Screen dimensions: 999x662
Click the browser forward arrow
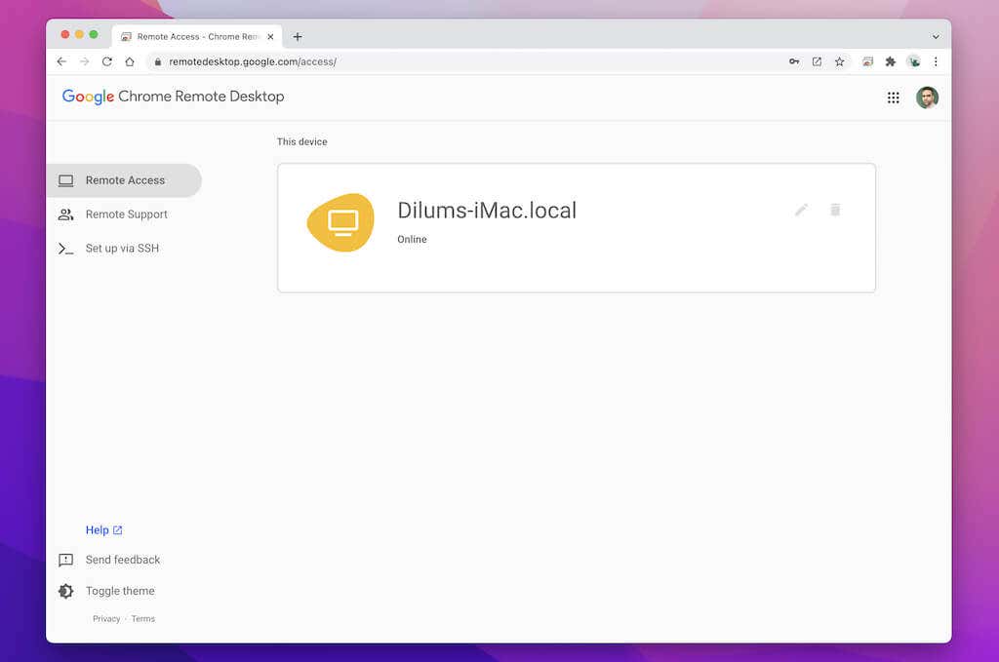[84, 61]
